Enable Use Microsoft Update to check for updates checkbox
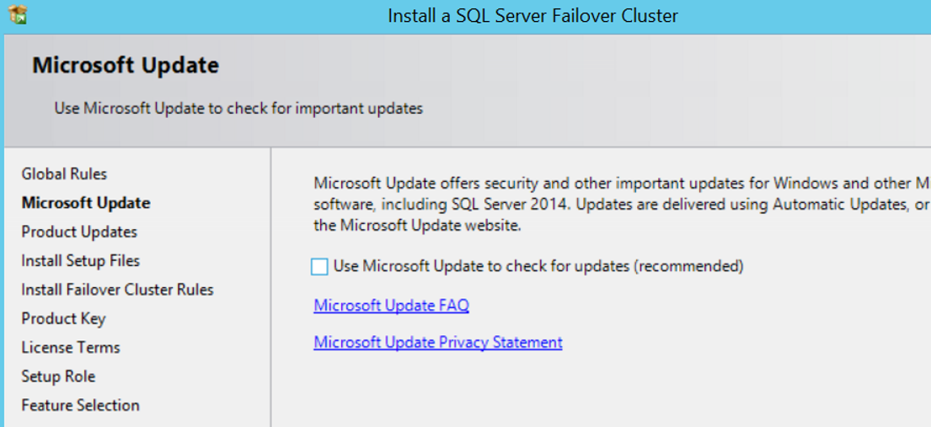This screenshot has width=931, height=427. tap(319, 267)
